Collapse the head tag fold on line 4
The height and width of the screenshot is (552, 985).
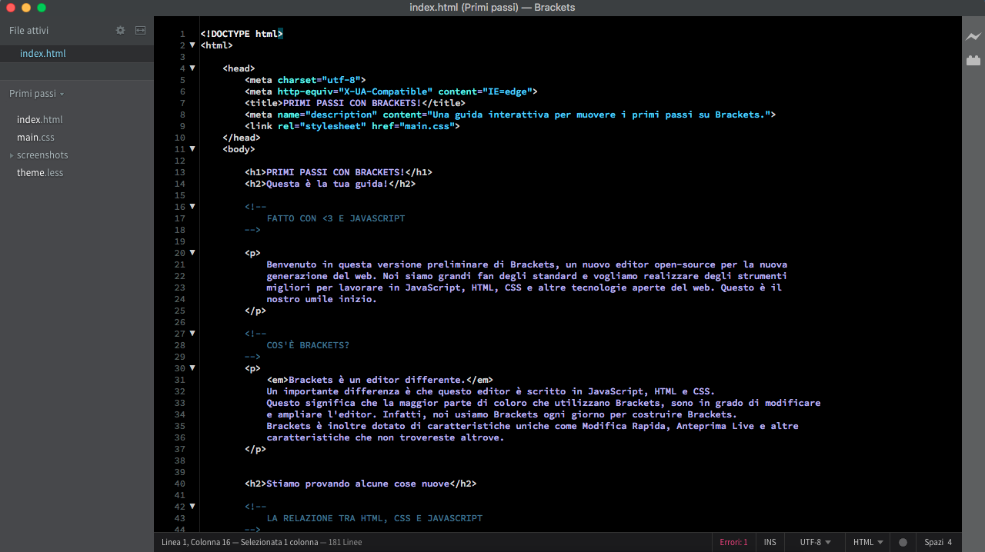[x=192, y=68]
